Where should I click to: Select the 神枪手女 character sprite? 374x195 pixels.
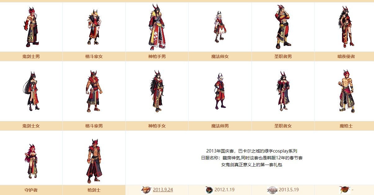157,91
